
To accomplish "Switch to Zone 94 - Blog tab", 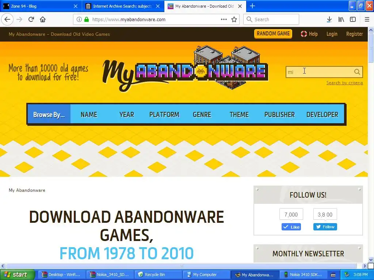I will click(x=41, y=6).
